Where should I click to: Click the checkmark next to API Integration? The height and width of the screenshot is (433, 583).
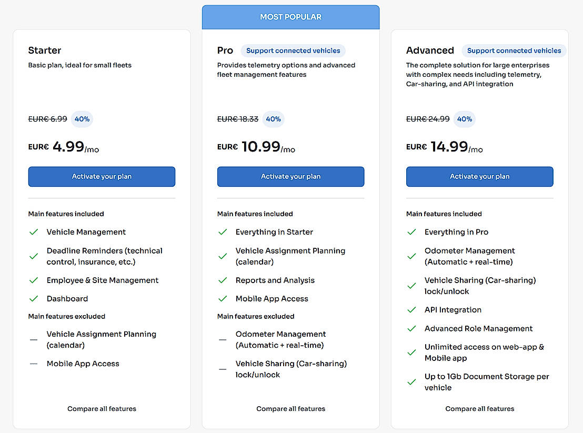coord(411,310)
